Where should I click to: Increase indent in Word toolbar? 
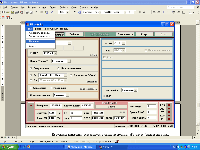pos(178,12)
